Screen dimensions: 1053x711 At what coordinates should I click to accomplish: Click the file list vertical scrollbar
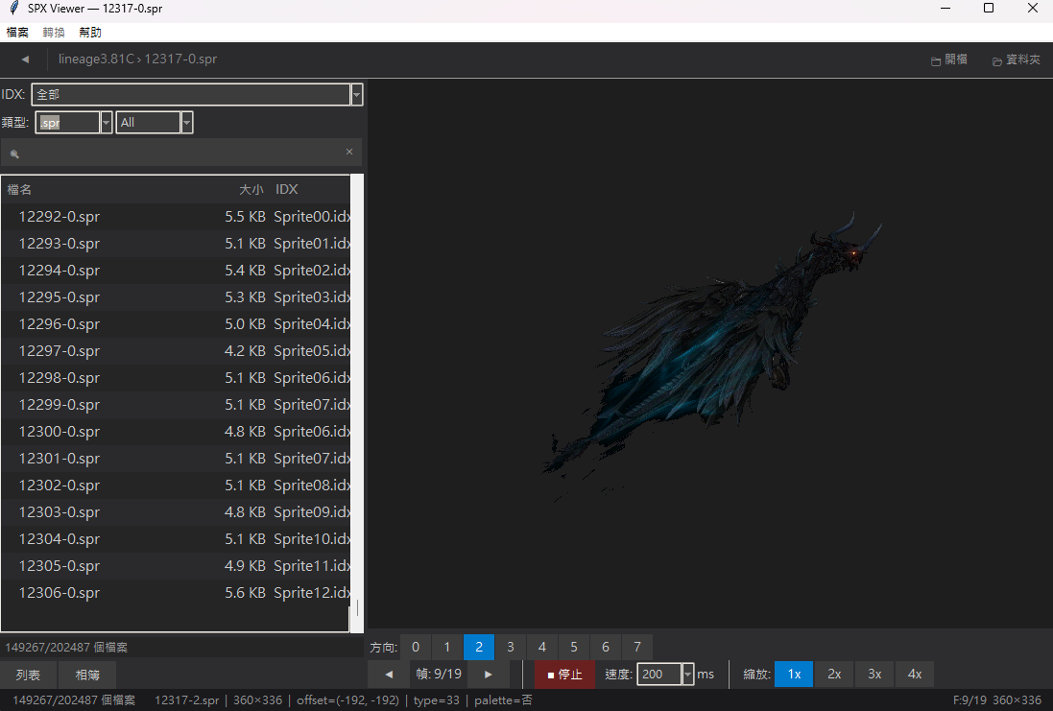356,403
